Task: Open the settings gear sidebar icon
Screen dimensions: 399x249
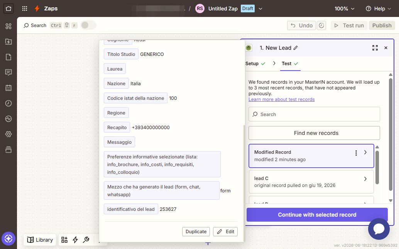Action: (x=8, y=134)
